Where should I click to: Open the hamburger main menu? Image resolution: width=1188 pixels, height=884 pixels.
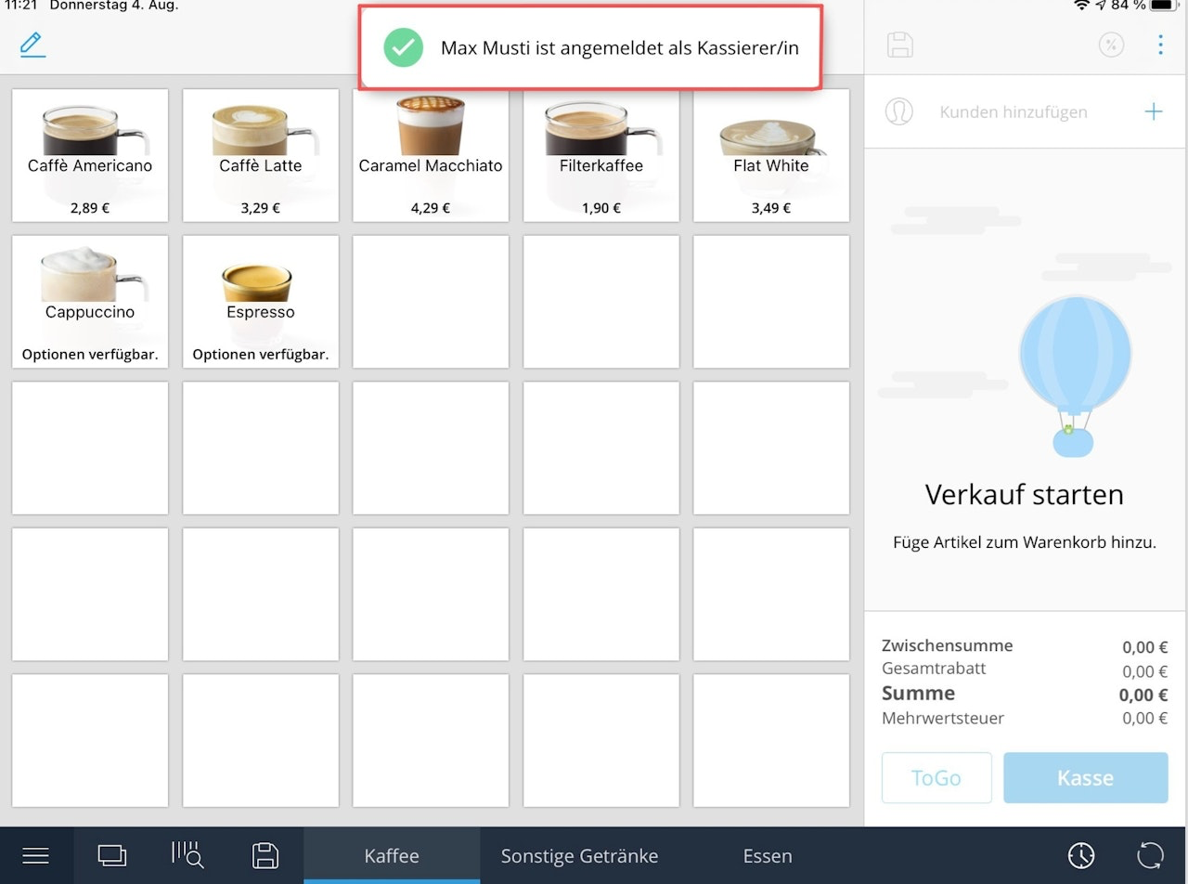point(35,855)
